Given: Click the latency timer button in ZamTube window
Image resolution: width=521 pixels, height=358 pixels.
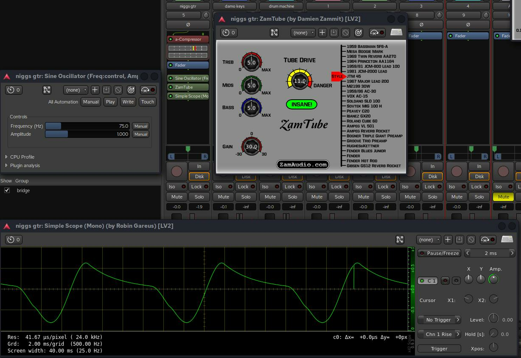Looking at the screenshot, I should tap(229, 33).
